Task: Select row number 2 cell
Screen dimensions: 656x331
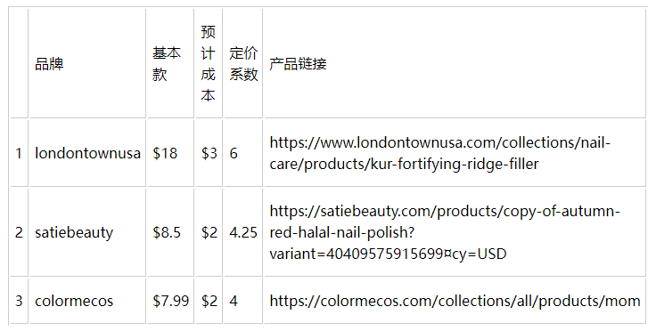Action: coord(19,232)
